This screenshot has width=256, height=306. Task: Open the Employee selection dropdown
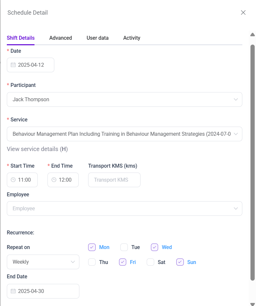point(124,208)
